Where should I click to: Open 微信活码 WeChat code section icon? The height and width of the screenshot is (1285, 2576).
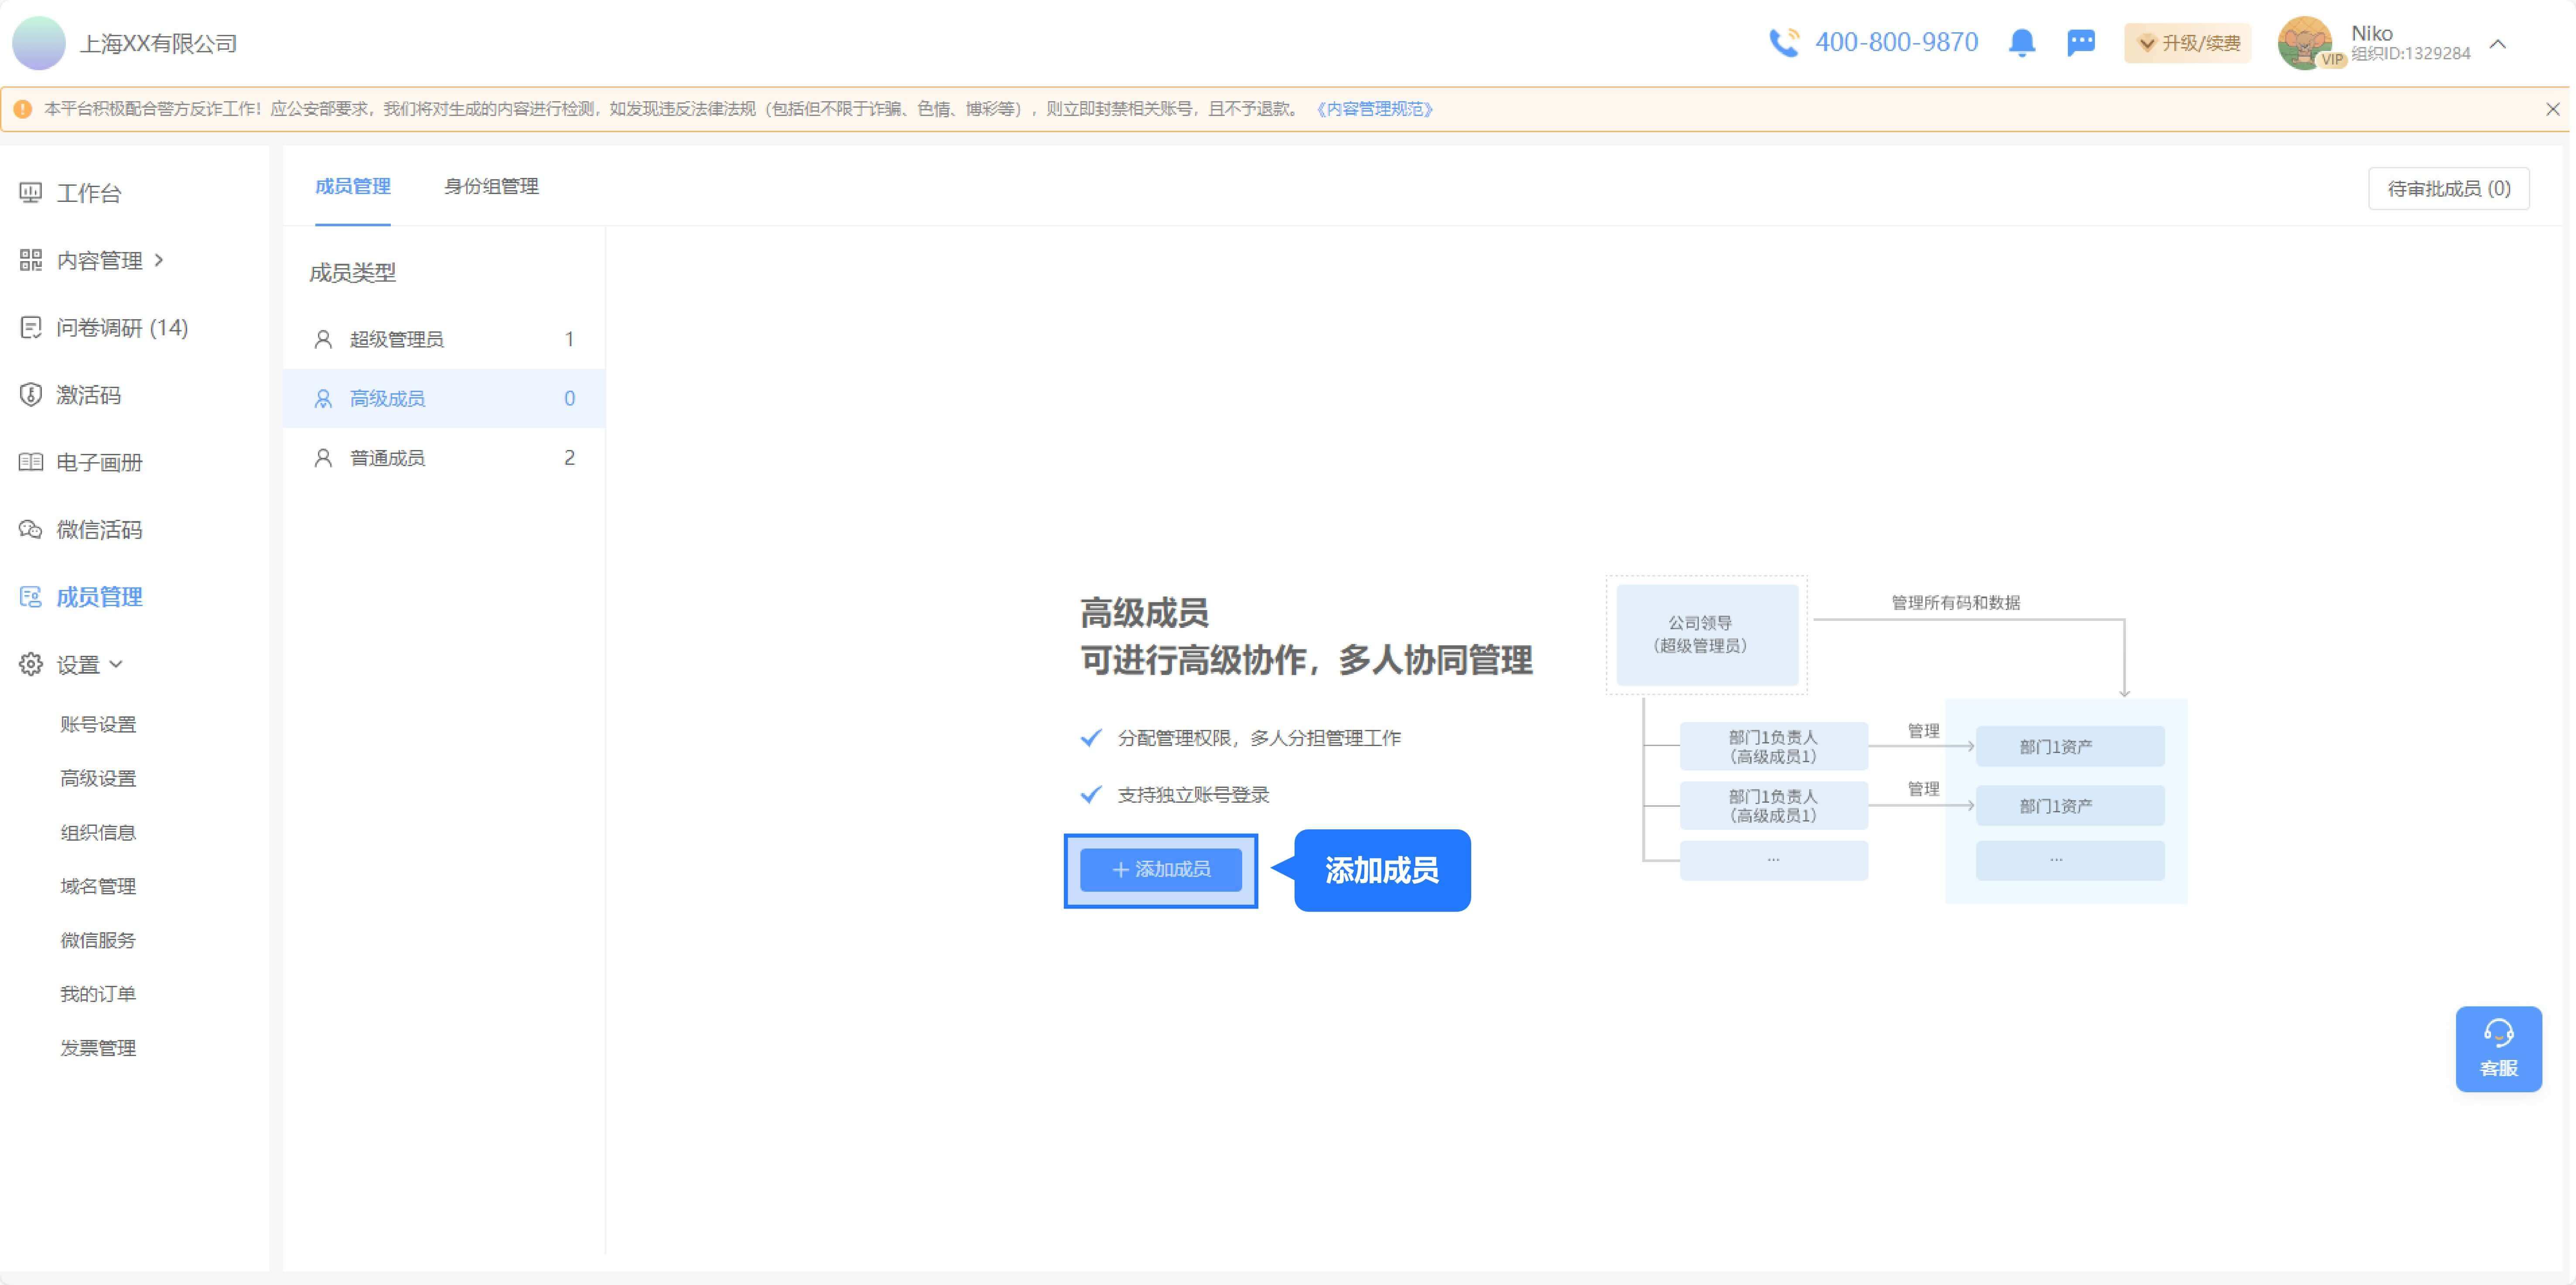click(x=30, y=529)
